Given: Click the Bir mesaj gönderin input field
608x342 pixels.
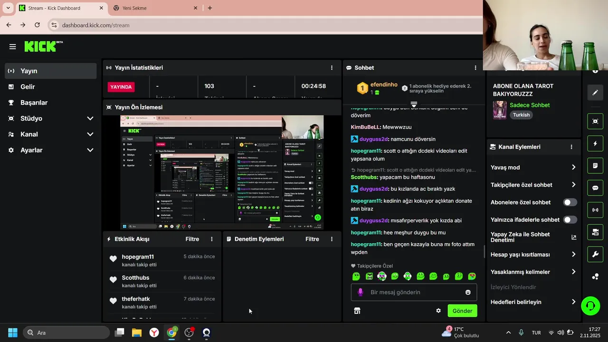Looking at the screenshot, I should pos(414,292).
